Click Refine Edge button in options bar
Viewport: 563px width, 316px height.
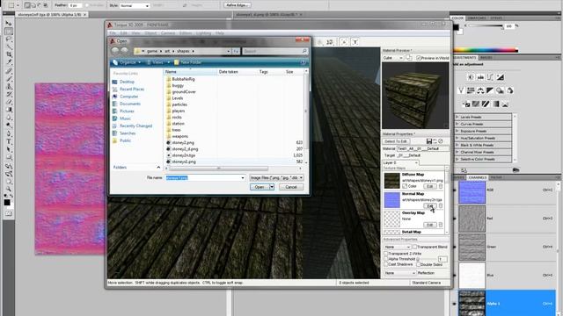(x=237, y=5)
